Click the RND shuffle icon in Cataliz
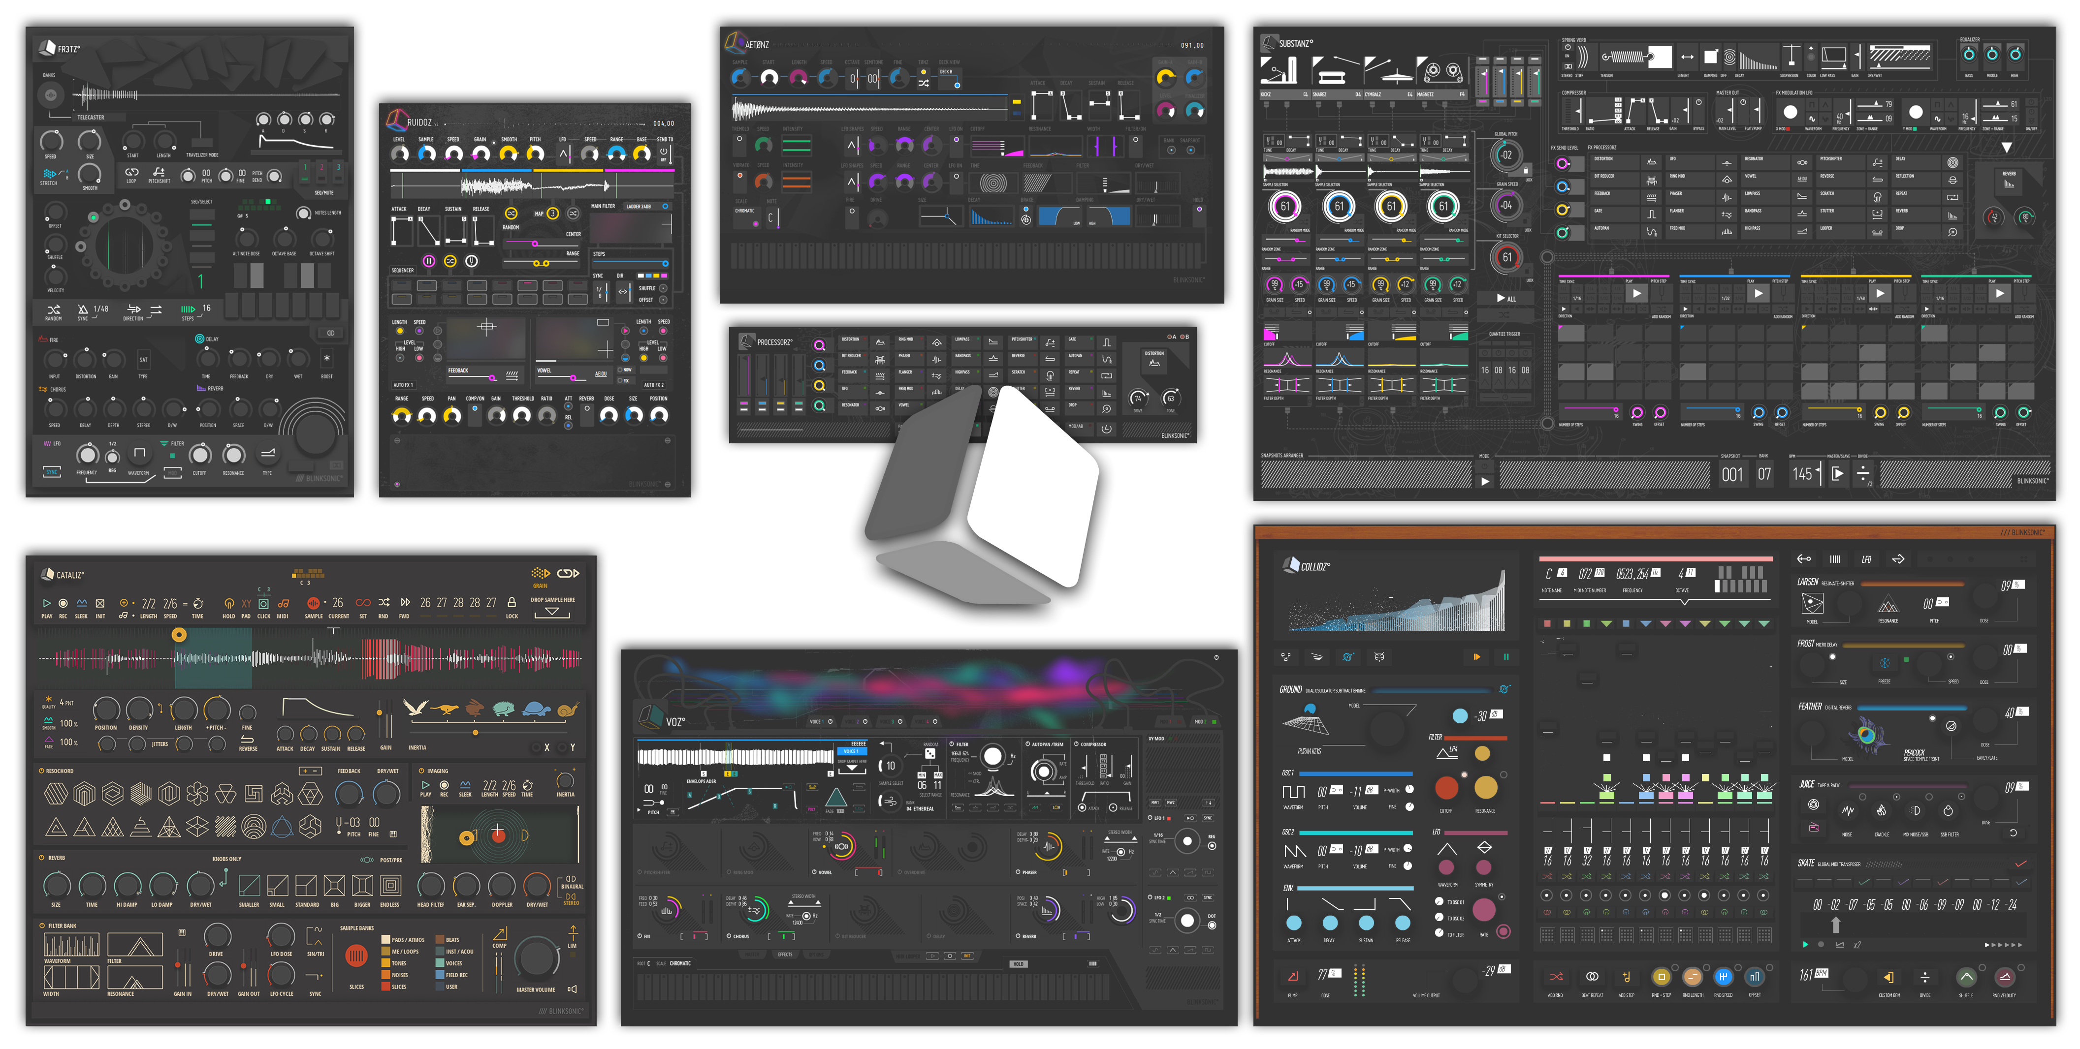 (x=384, y=602)
